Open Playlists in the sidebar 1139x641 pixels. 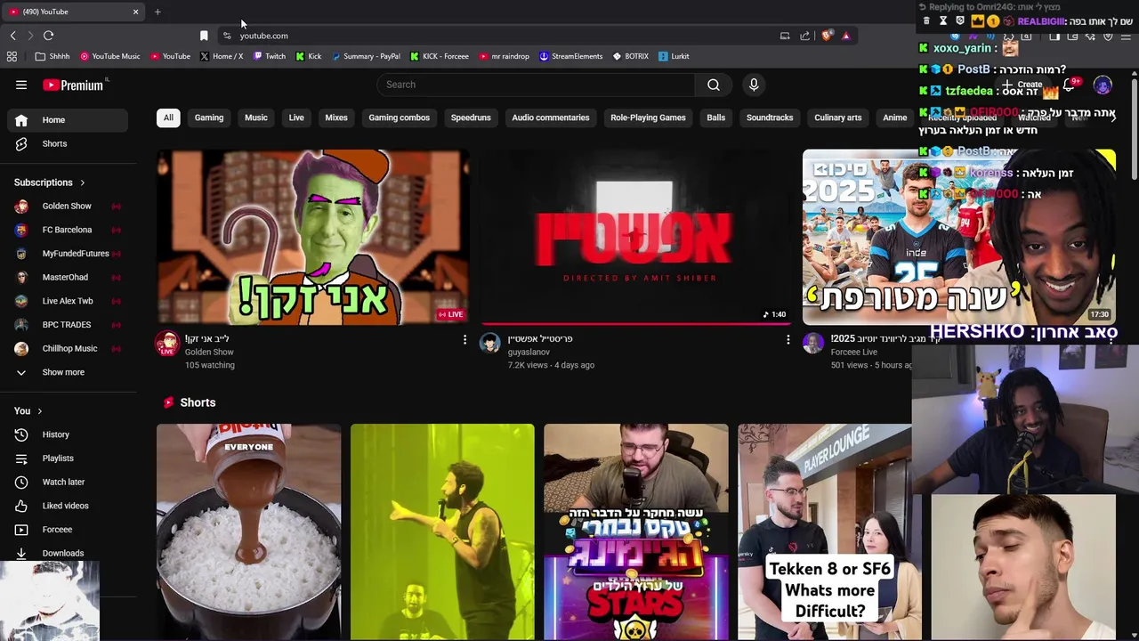click(68, 458)
